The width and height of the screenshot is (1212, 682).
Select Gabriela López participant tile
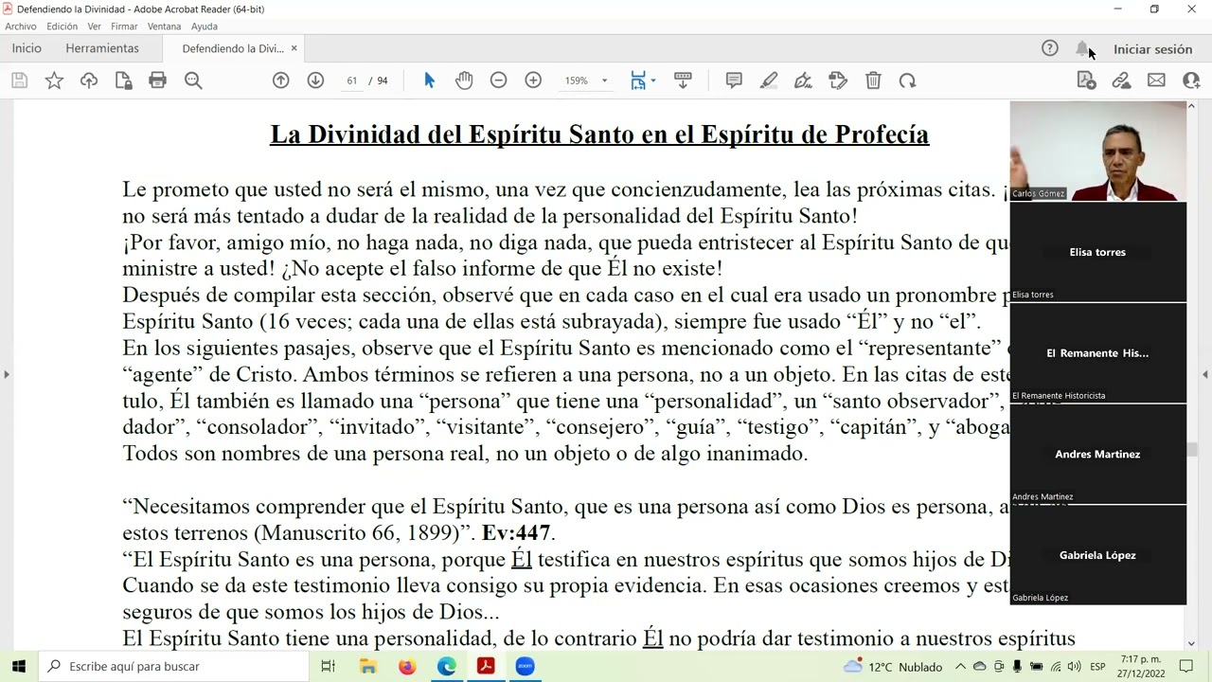coord(1097,555)
